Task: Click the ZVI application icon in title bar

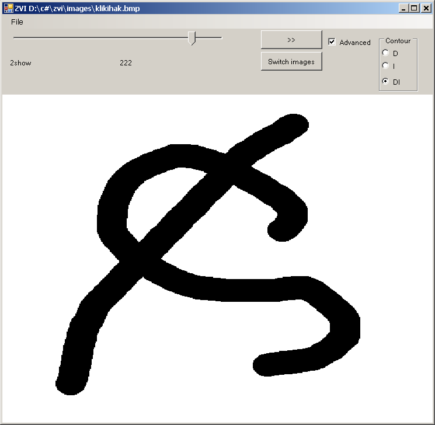Action: [x=8, y=8]
